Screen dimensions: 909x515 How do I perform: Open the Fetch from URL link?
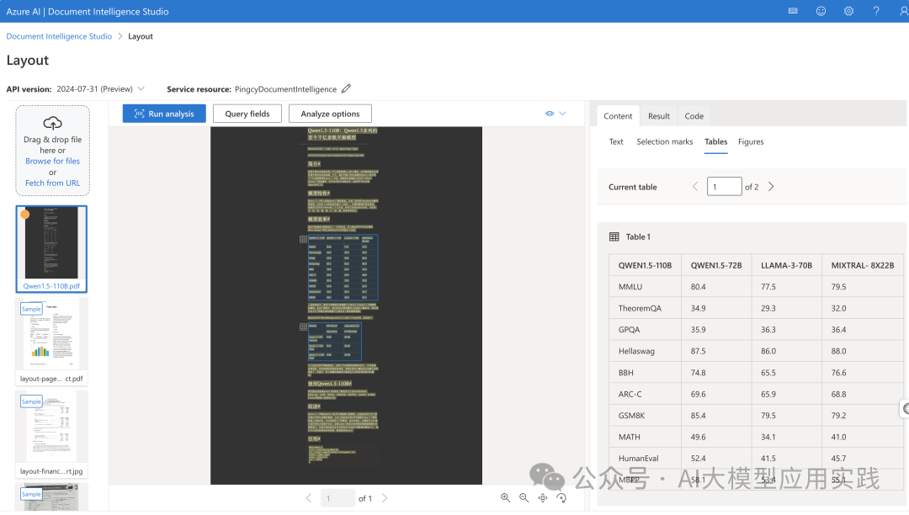pyautogui.click(x=53, y=183)
